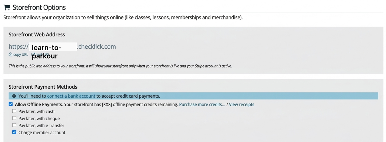Open the connect a bank account link
This screenshot has height=142, width=386.
click(x=71, y=96)
